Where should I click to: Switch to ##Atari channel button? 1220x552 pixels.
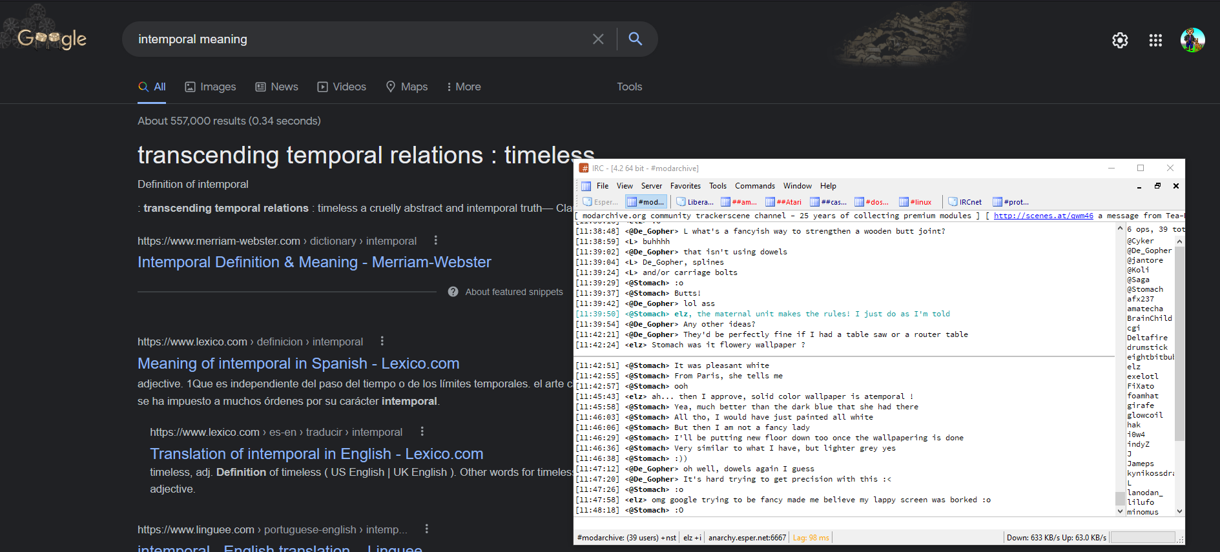783,202
